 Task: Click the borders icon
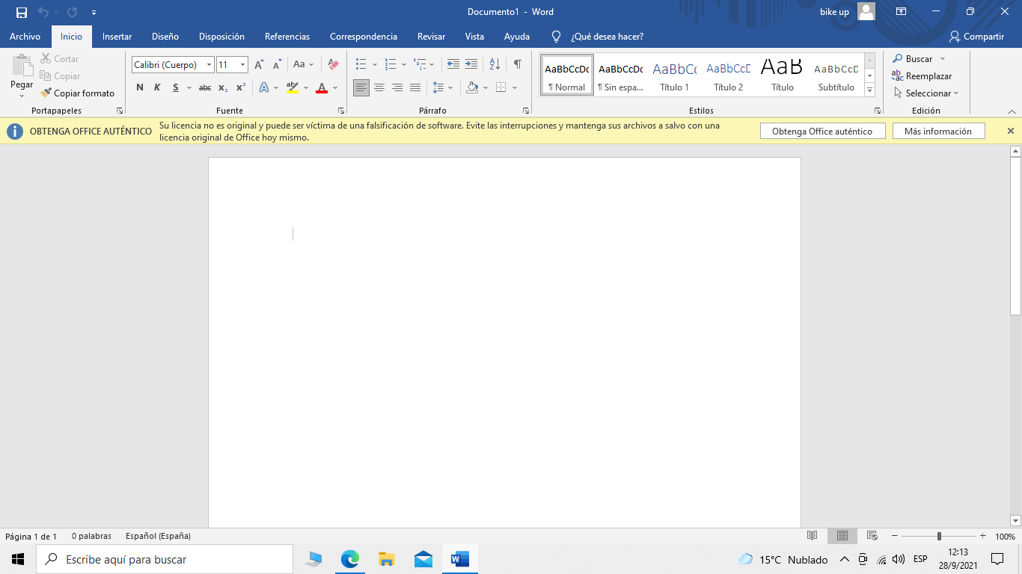tap(501, 87)
